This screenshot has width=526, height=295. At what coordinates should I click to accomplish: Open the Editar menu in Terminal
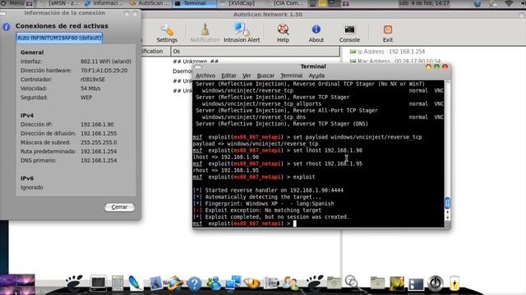pyautogui.click(x=228, y=75)
